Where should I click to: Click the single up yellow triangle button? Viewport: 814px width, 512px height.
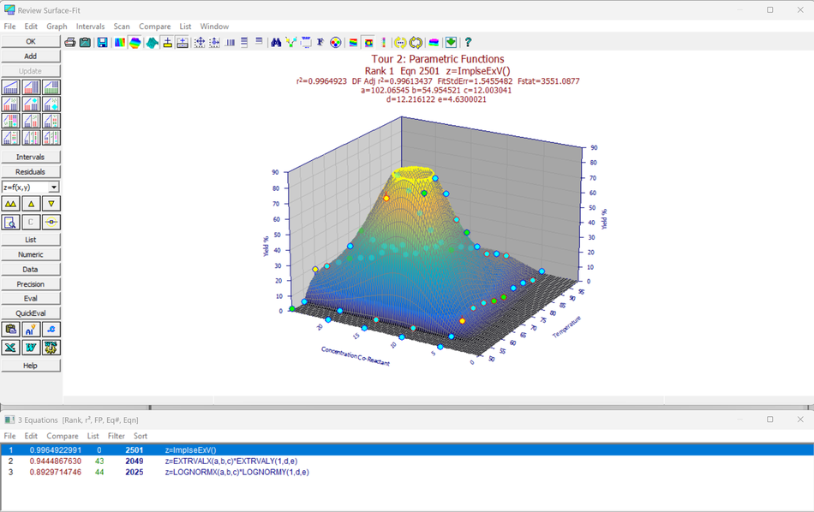[x=31, y=204]
